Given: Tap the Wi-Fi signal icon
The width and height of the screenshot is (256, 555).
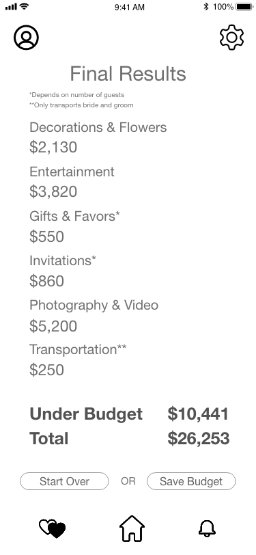Looking at the screenshot, I should (x=25, y=6).
